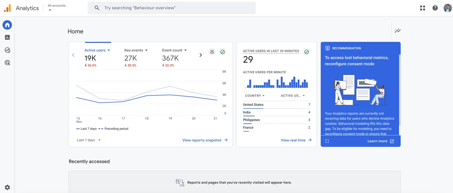Click the 19K active users value
Screen dimensions: 453x193
click(90, 58)
